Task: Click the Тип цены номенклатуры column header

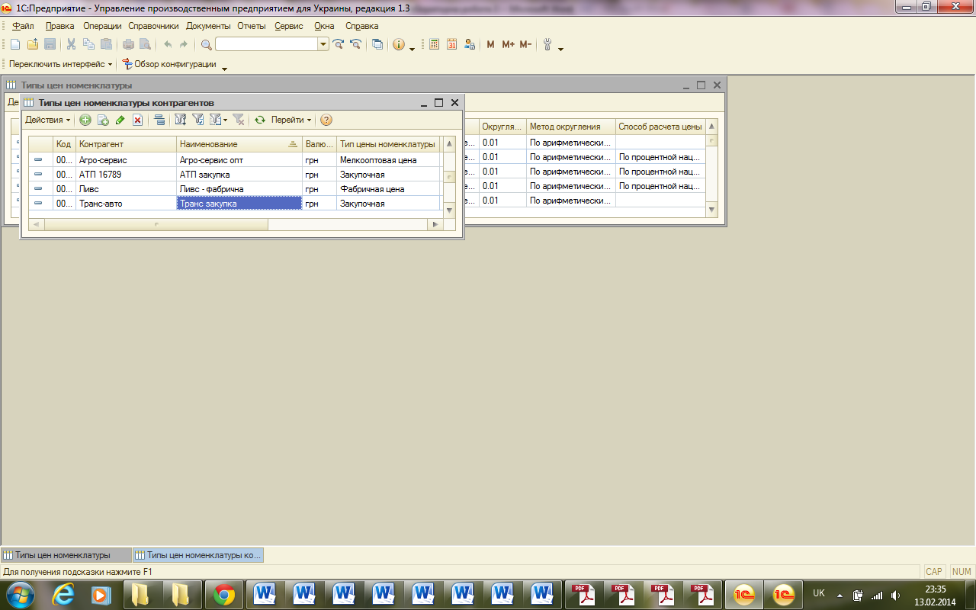Action: [x=388, y=144]
